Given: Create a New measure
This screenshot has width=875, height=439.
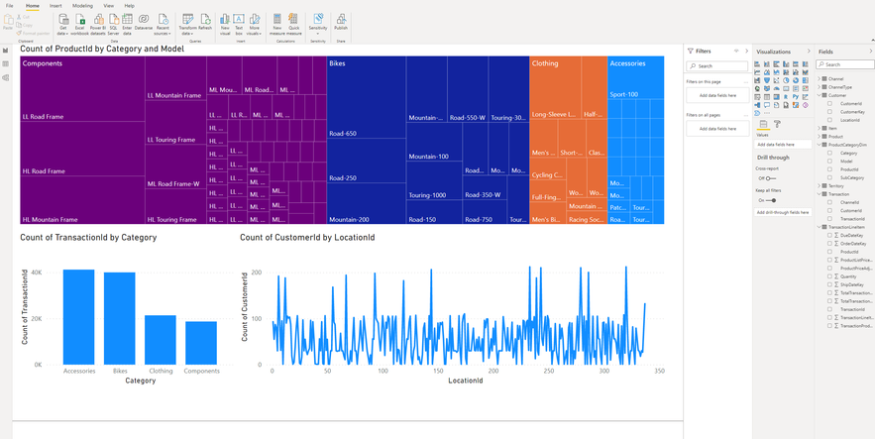Looking at the screenshot, I should (277, 23).
